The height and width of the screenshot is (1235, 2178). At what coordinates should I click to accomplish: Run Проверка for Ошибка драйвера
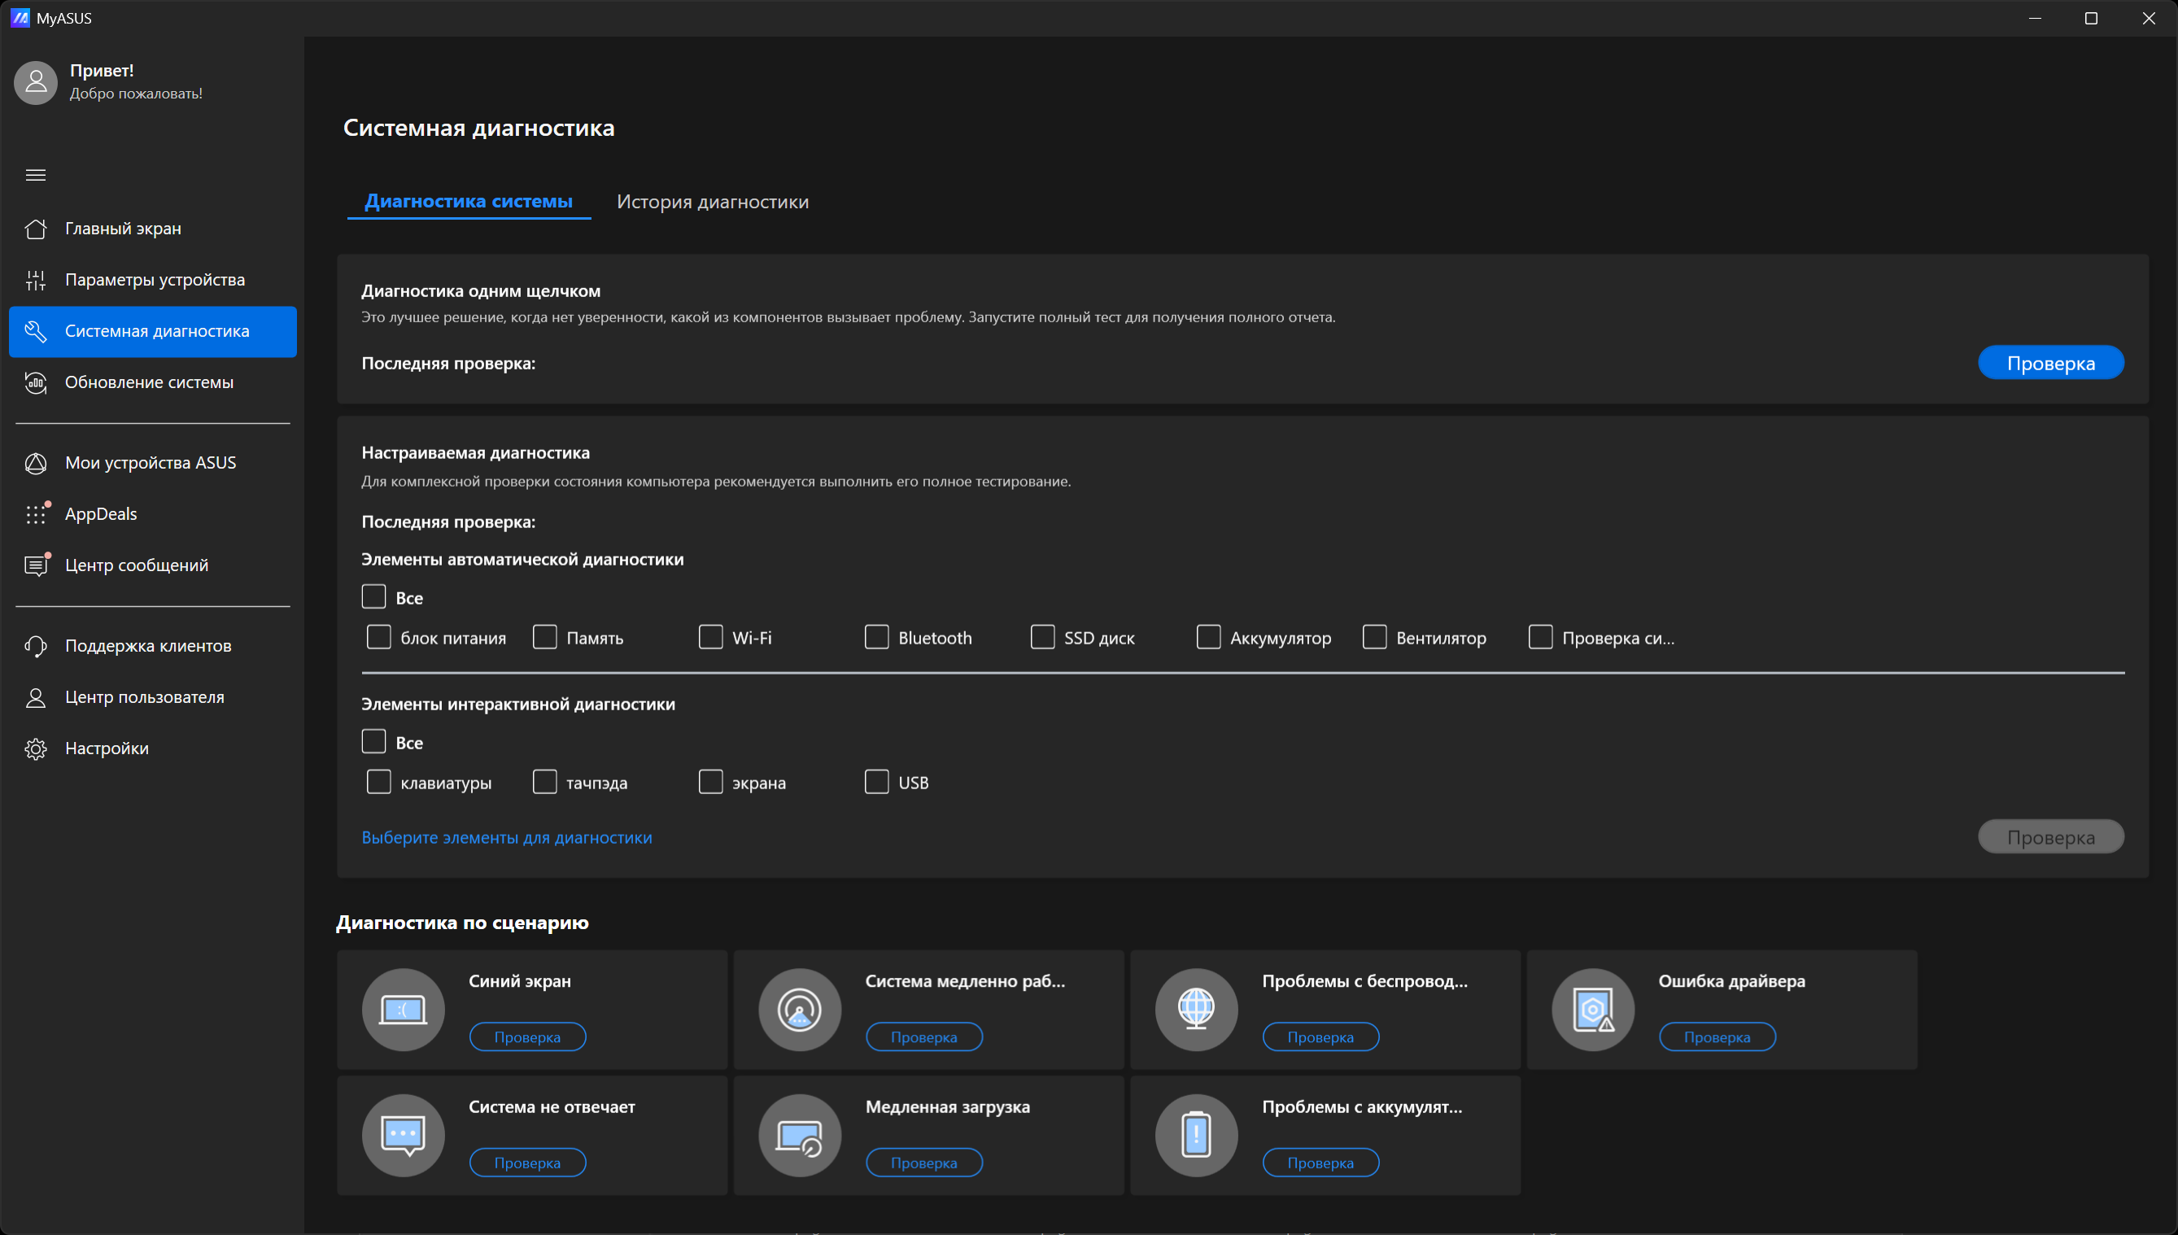tap(1718, 1037)
